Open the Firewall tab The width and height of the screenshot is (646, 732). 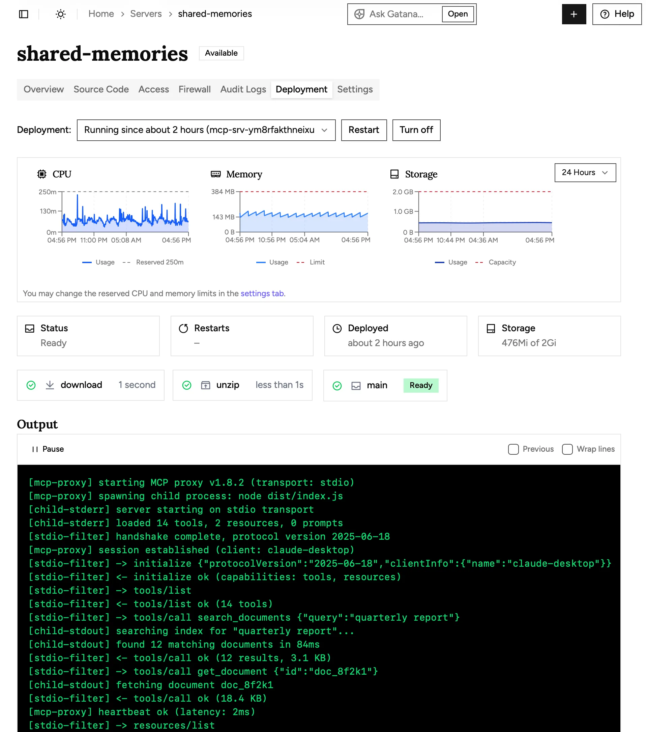194,89
